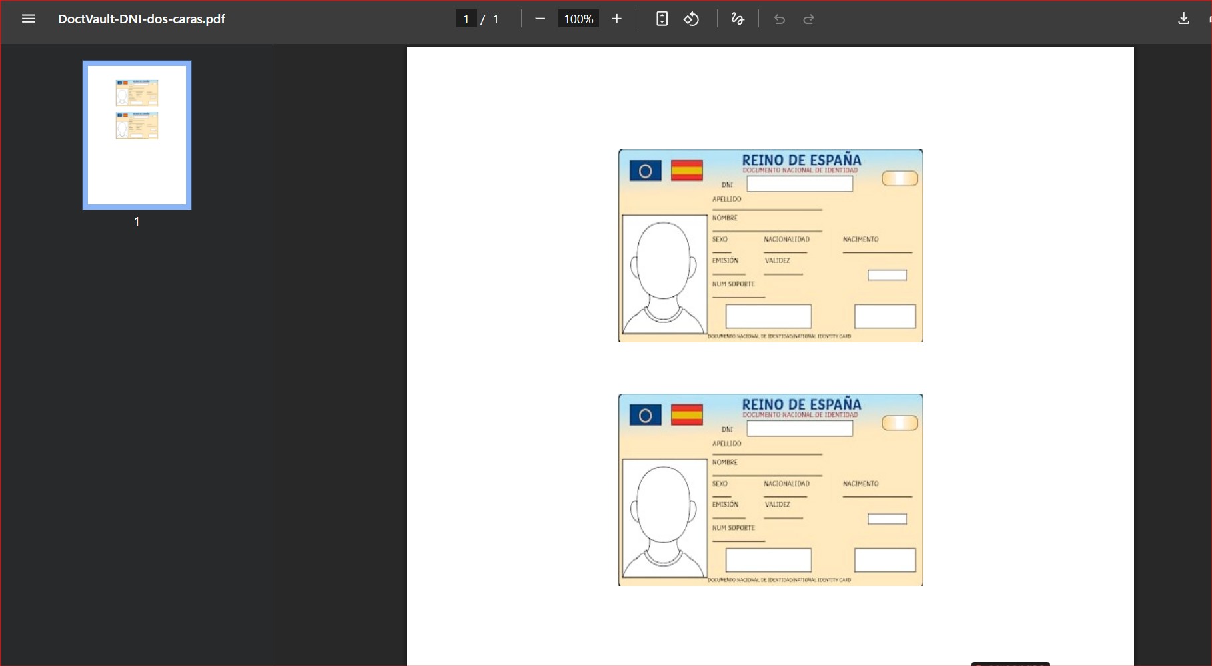Click the Spanish flag on the top card

coord(686,170)
